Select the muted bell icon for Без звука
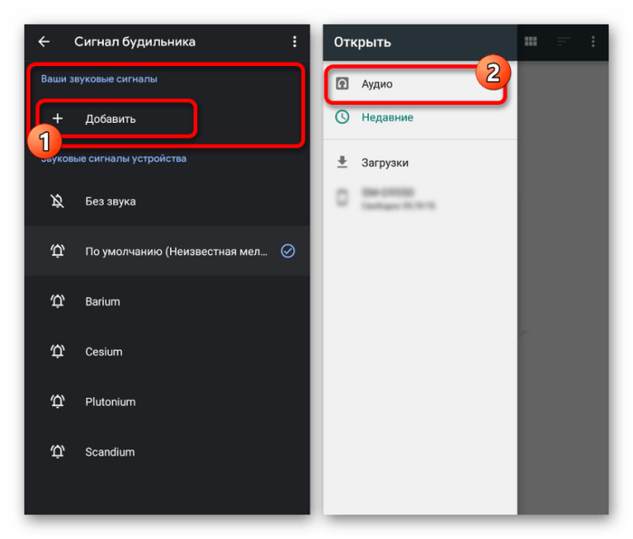 coord(57,201)
